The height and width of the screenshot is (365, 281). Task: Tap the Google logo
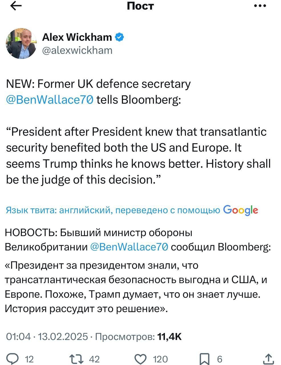[241, 210]
